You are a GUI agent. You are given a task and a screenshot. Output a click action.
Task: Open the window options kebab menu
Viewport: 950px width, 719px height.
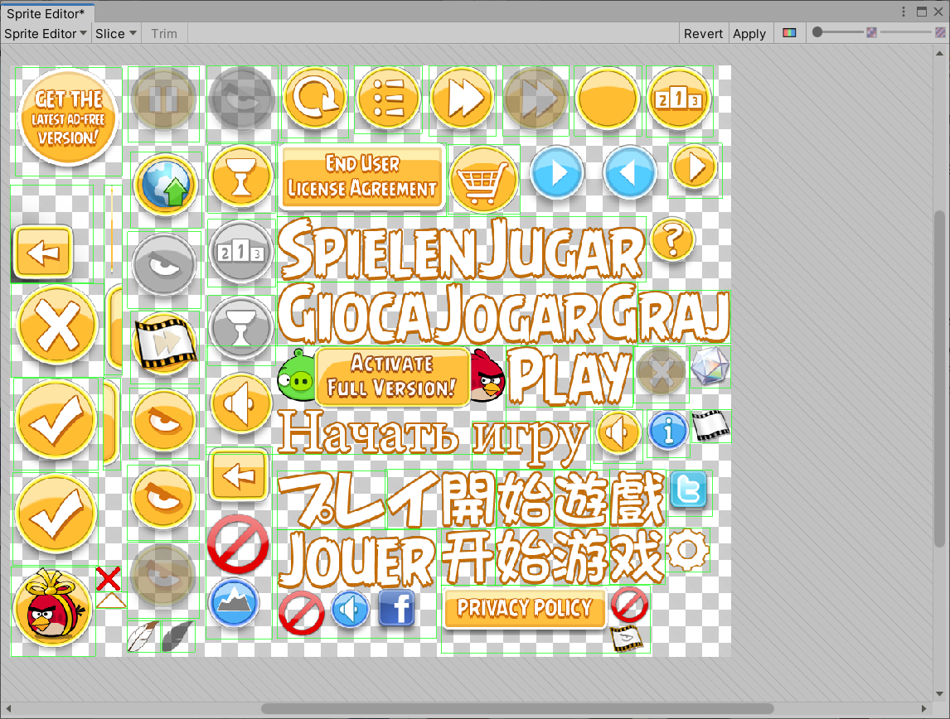point(904,12)
